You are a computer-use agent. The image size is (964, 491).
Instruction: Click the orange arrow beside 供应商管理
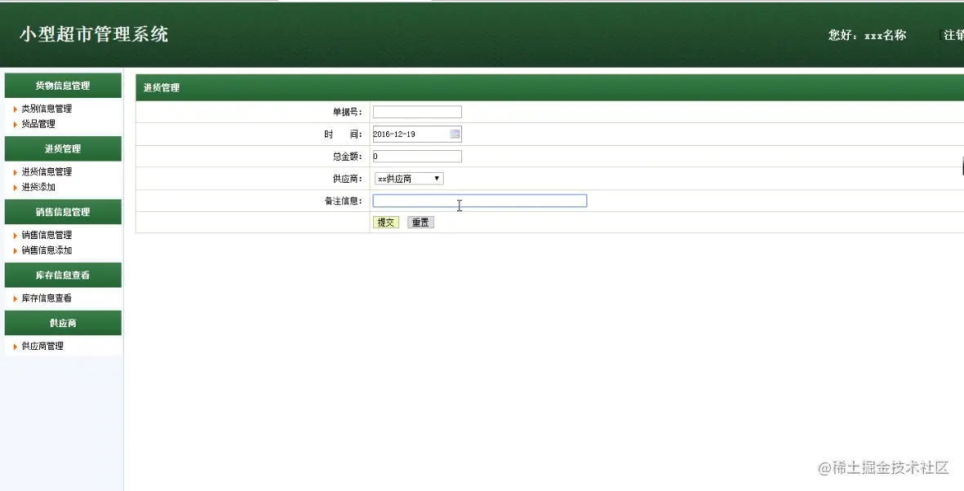[16, 347]
